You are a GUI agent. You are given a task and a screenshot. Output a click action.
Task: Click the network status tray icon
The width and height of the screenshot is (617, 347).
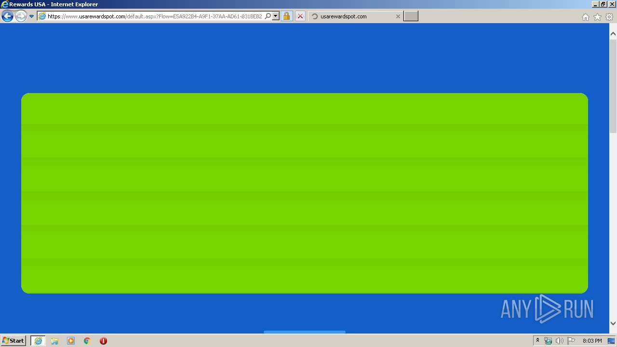(548, 341)
